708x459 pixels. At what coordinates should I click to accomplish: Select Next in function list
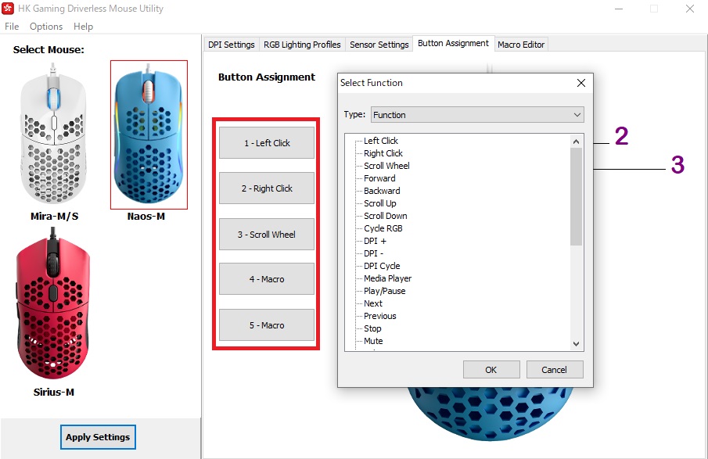[x=373, y=303]
